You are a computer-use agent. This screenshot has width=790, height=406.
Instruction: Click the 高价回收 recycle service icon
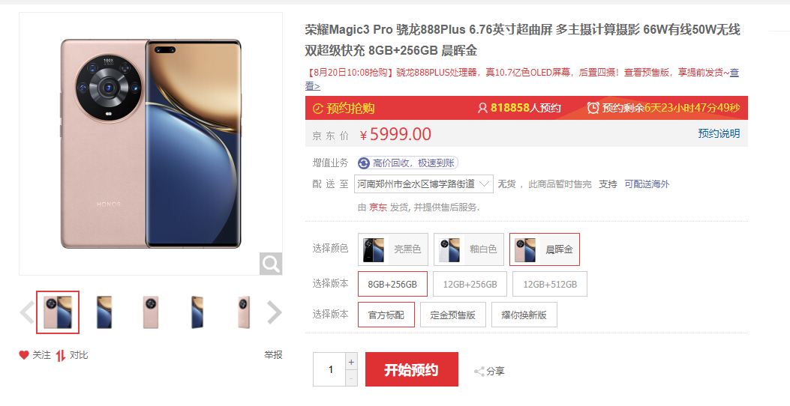364,163
